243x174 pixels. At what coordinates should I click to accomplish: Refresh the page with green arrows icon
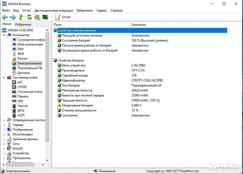tap(29, 17)
